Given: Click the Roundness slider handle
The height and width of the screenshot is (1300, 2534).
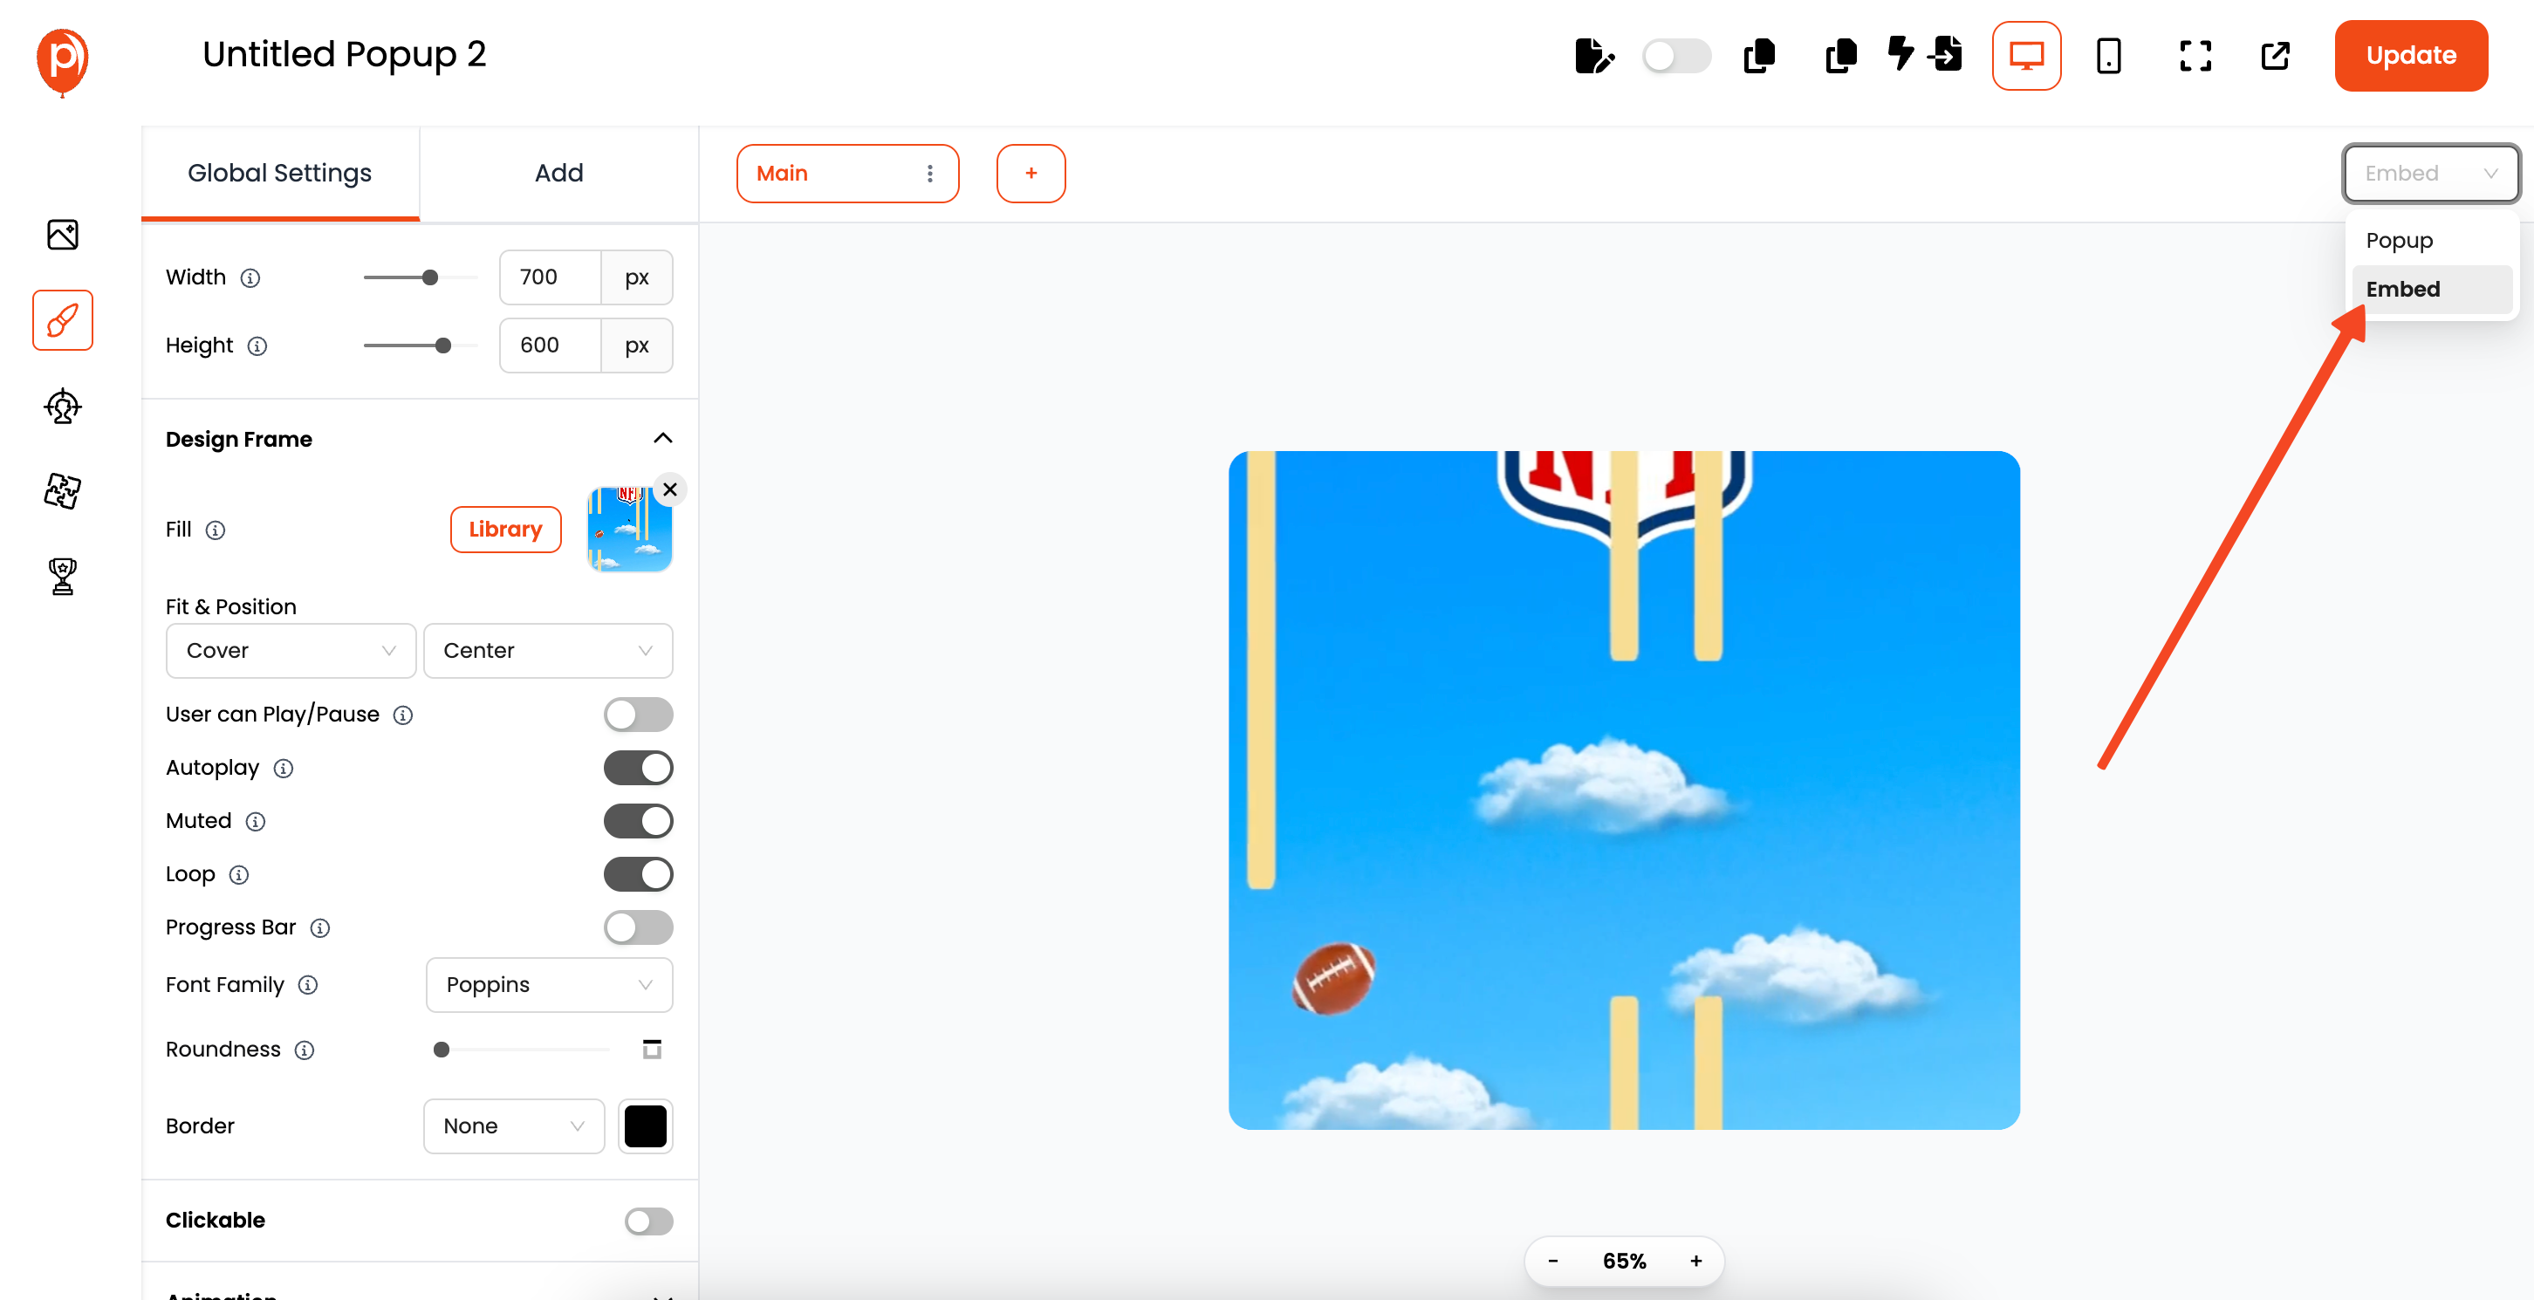Looking at the screenshot, I should (x=442, y=1050).
